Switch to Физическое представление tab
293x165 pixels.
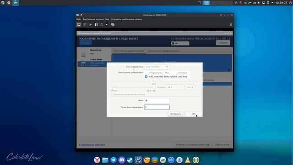[163, 51]
